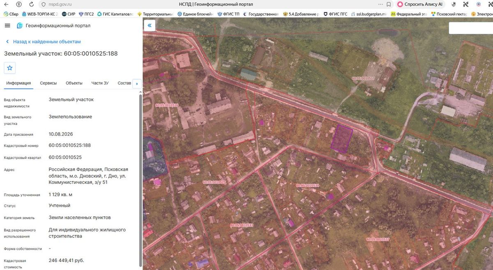Open the Yandex Я home button
Viewport: 493px width, 270px height.
[x=19, y=4]
